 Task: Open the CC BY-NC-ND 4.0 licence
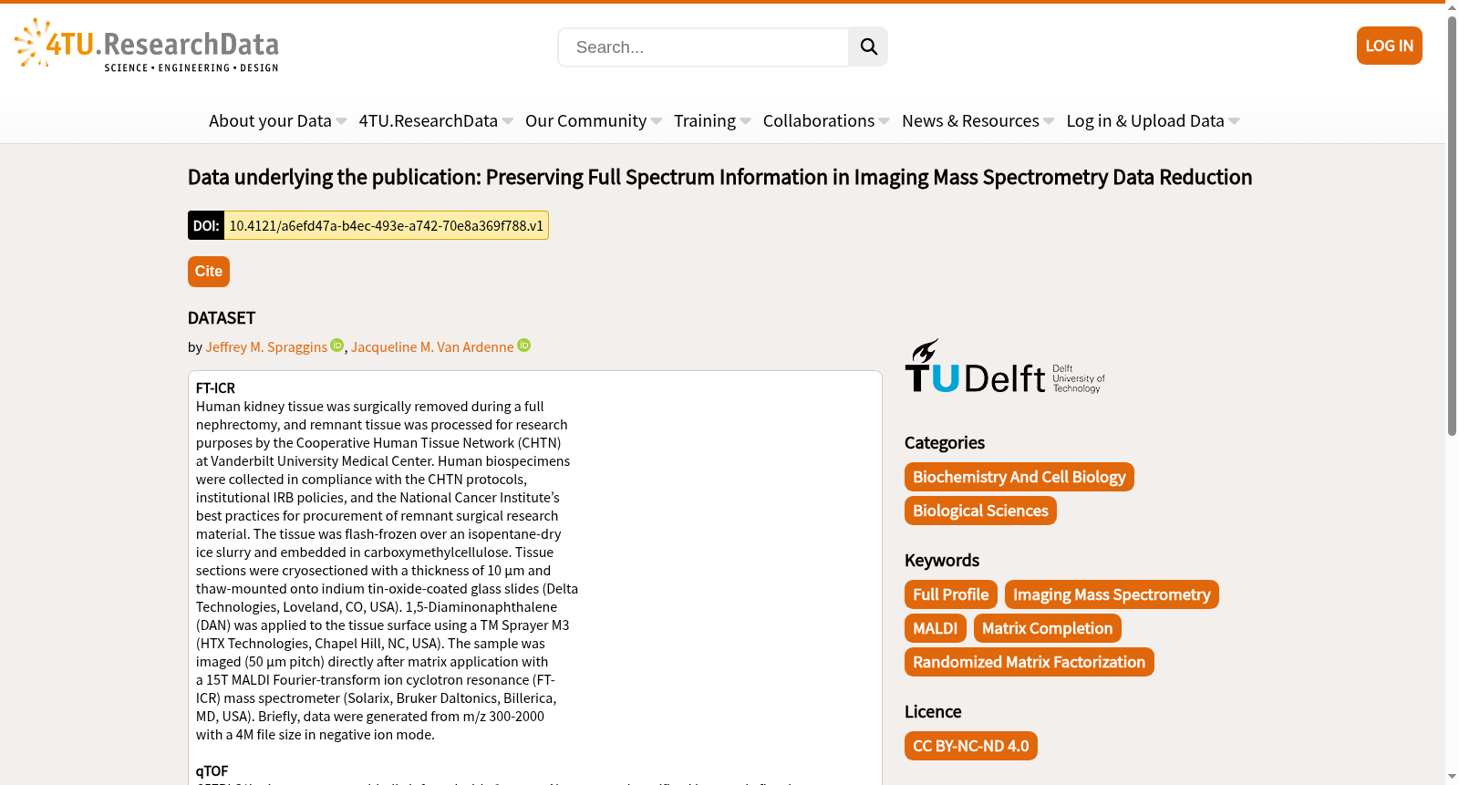click(971, 746)
